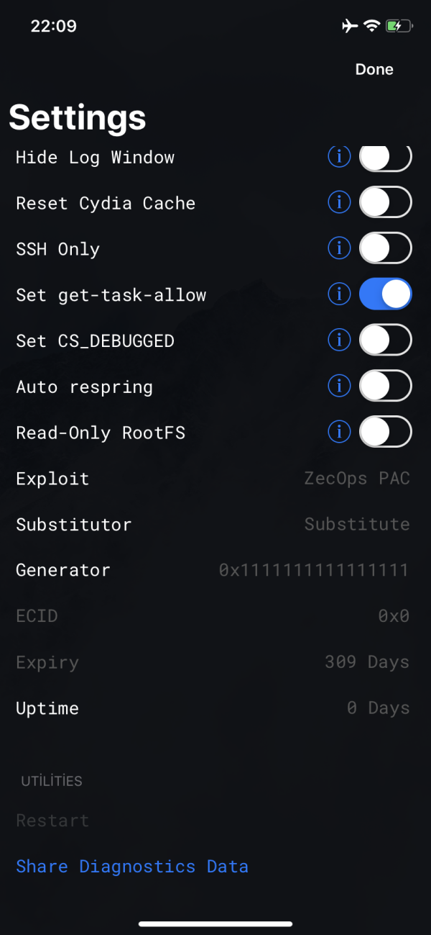Image resolution: width=431 pixels, height=935 pixels.
Task: Open Set CS_DEBUGGED info icon
Action: (x=339, y=340)
